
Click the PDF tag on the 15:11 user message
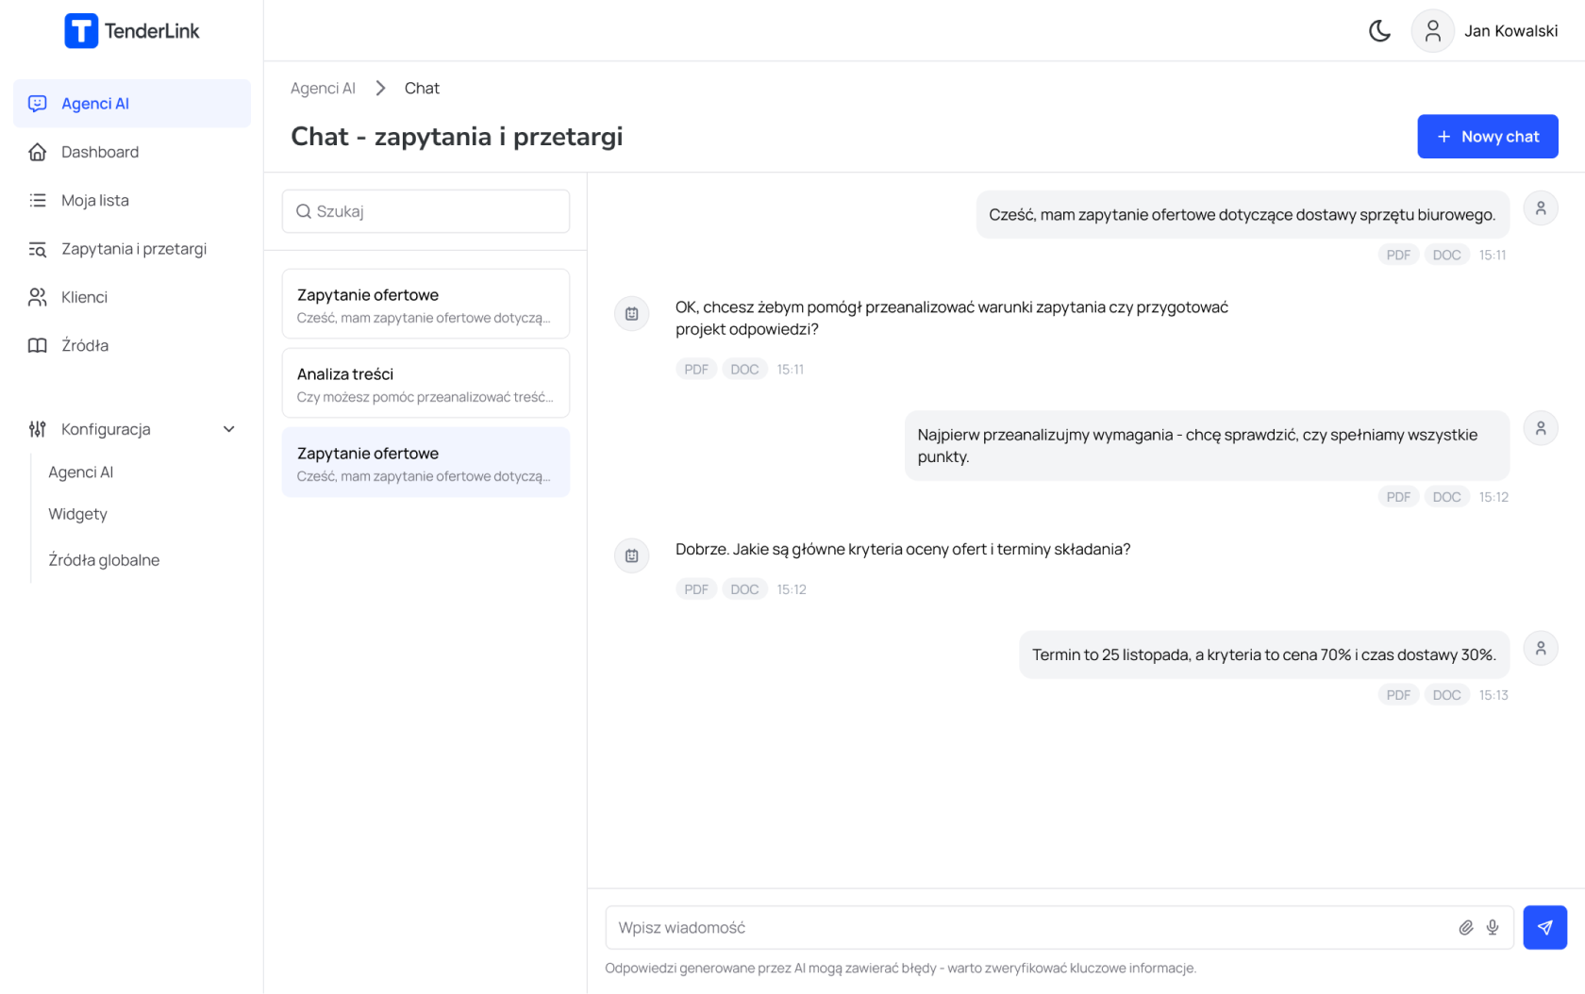click(x=1398, y=255)
